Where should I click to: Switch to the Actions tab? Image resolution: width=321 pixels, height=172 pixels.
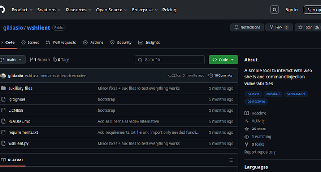tap(93, 43)
